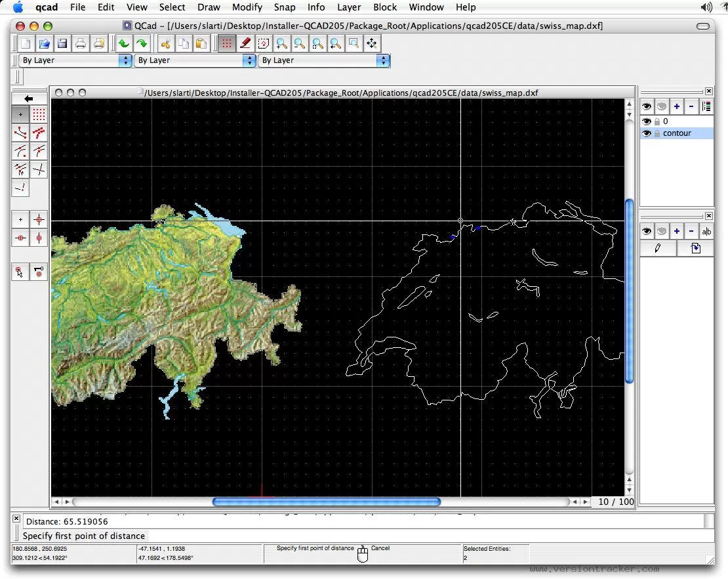Click the Cut scissors icon
Screen dimensions: 728x579
[x=165, y=44]
